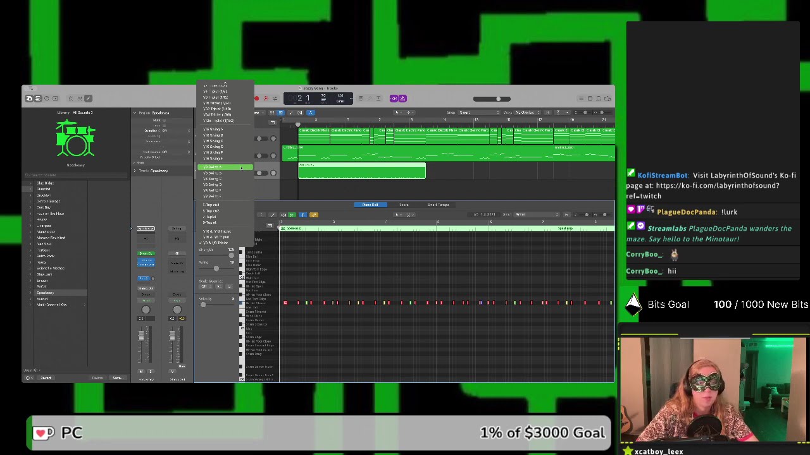Toggle the Inspector button in the control bar
Image resolution: width=810 pixels, height=455 pixels.
pos(37,98)
